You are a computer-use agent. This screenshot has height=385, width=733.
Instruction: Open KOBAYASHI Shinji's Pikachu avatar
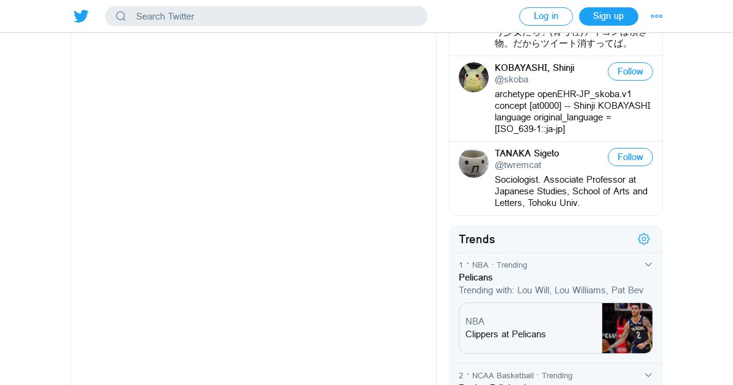pyautogui.click(x=473, y=78)
